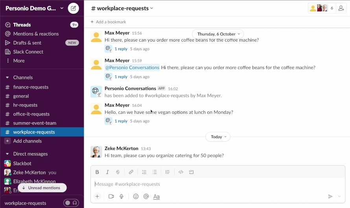
Task: Click the 15:56 message timestamp
Action: [x=137, y=33]
